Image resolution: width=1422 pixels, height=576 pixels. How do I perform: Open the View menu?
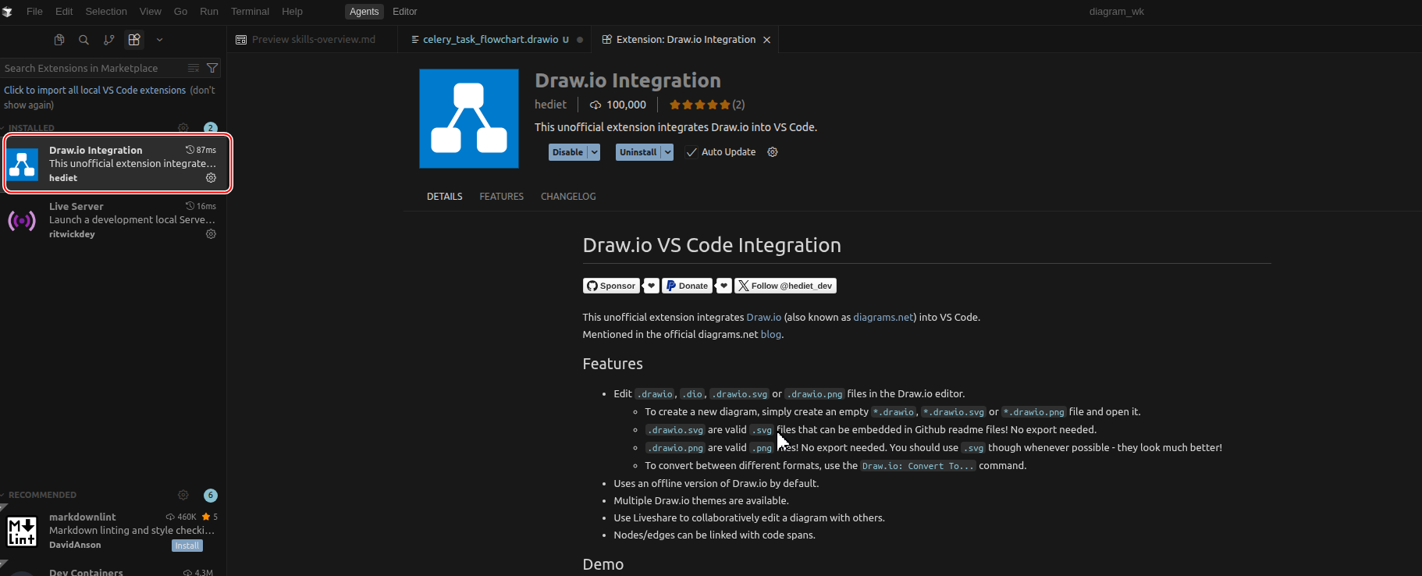150,12
